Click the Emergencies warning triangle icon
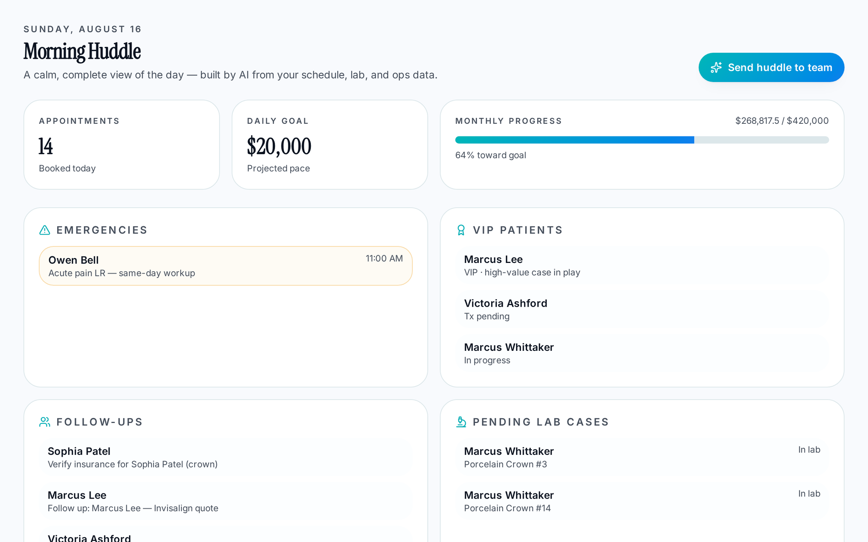This screenshot has height=542, width=868. [x=45, y=230]
